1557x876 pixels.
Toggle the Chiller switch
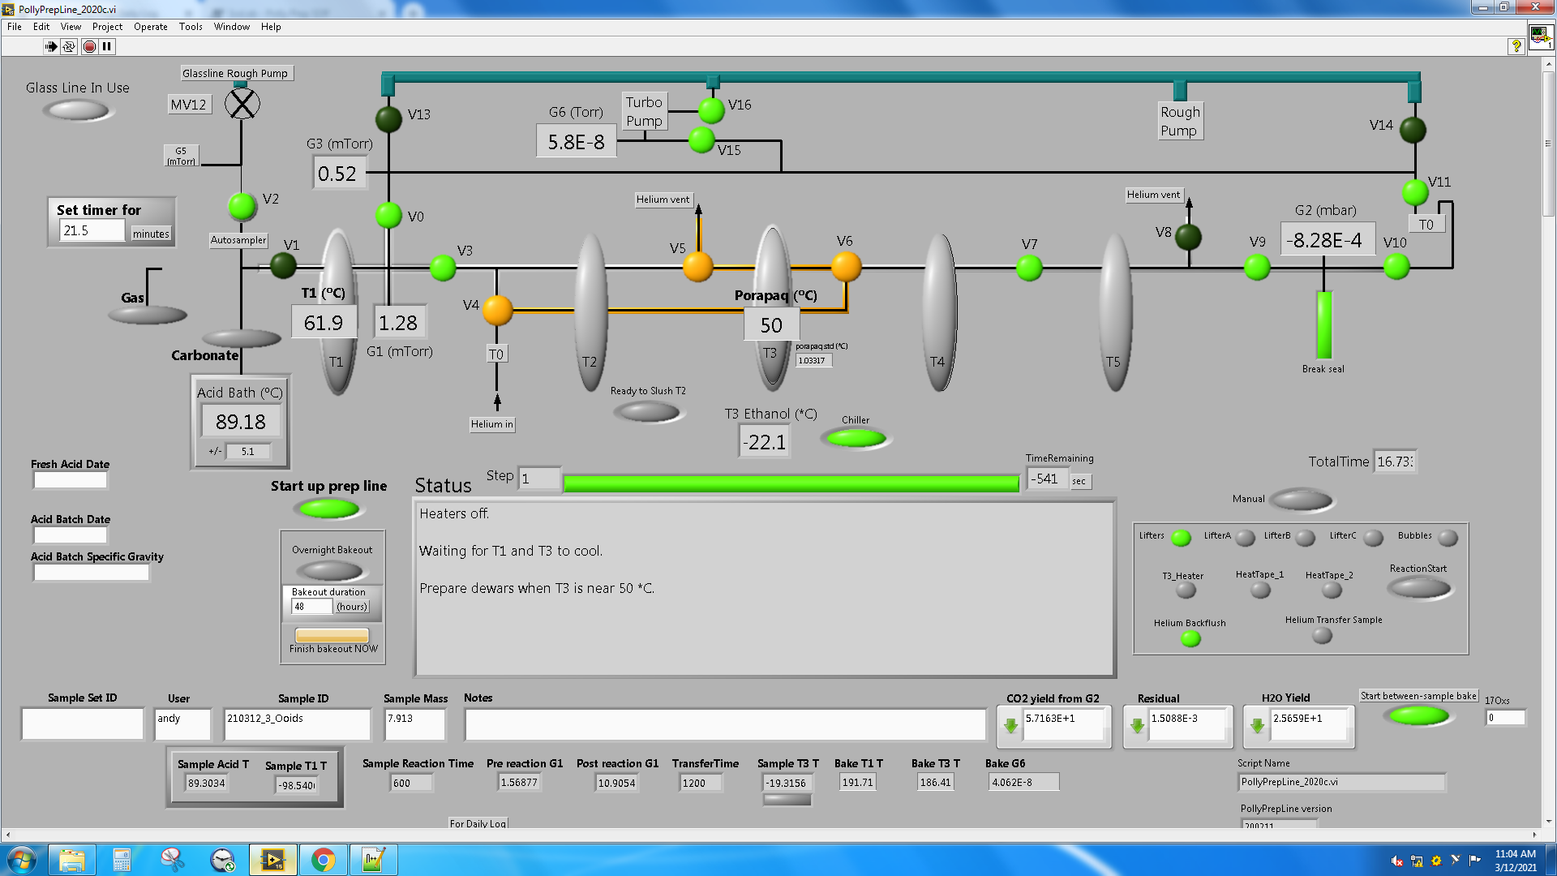coord(856,439)
